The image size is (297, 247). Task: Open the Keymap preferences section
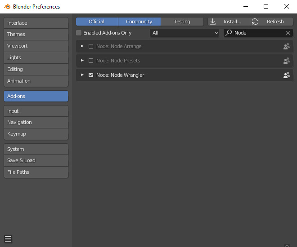coord(36,134)
